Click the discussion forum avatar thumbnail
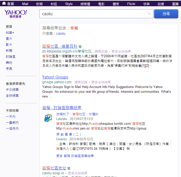This screenshot has height=177, width=181. (x=48, y=118)
